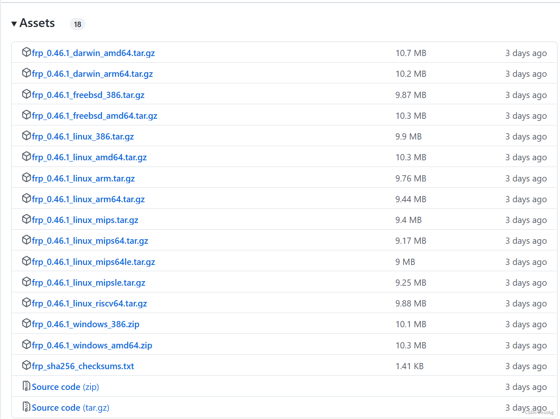The image size is (560, 419).
Task: Click the package icon beside frp_0.46.1_freebsd_amd64.tar.gz
Action: pyautogui.click(x=27, y=115)
